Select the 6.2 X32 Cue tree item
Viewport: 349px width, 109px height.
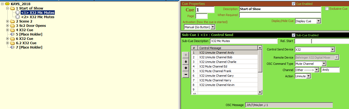pyautogui.click(x=26, y=43)
